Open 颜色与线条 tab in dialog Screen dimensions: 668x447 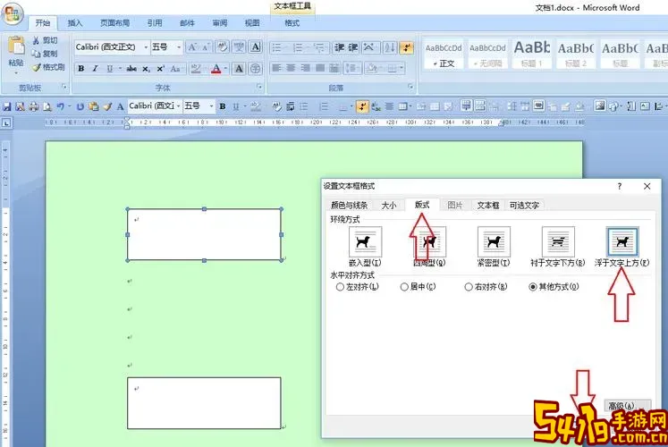pyautogui.click(x=349, y=206)
